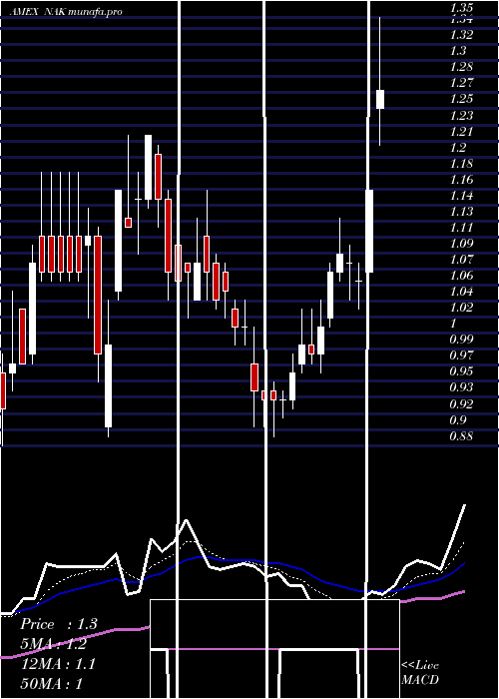499x699 pixels.
Task: Click the 1.13 price axis label
Action: click(x=461, y=212)
